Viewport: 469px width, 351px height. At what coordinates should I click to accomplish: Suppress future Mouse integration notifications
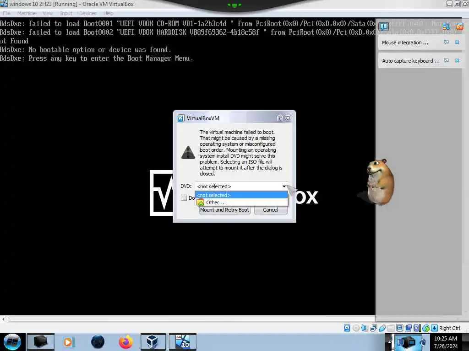[446, 43]
